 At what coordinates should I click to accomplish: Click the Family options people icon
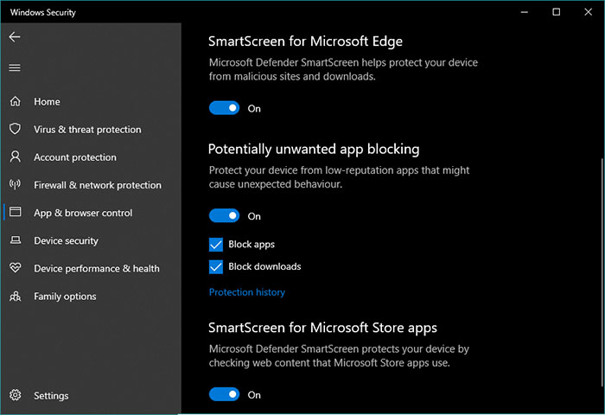coord(15,296)
